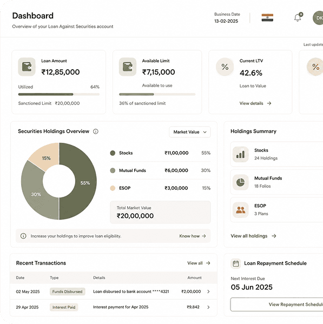Screen dimensions: 323x324
Task: Click the arrow next to View details
Action: click(269, 103)
